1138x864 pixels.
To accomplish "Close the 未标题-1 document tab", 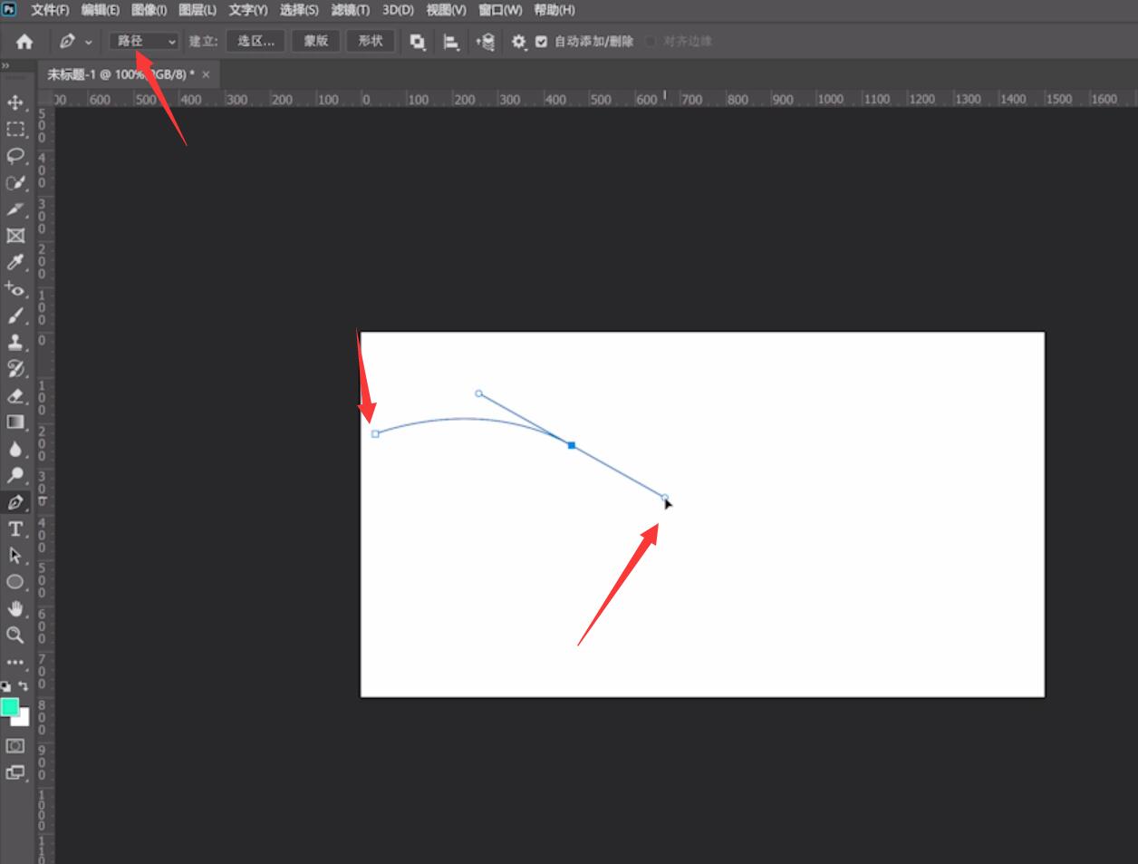I will tap(206, 74).
